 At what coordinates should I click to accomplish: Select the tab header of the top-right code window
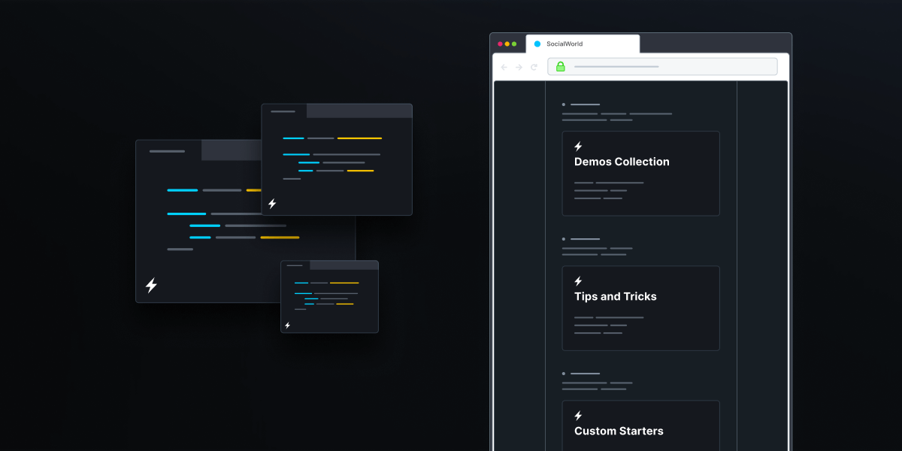tap(282, 110)
